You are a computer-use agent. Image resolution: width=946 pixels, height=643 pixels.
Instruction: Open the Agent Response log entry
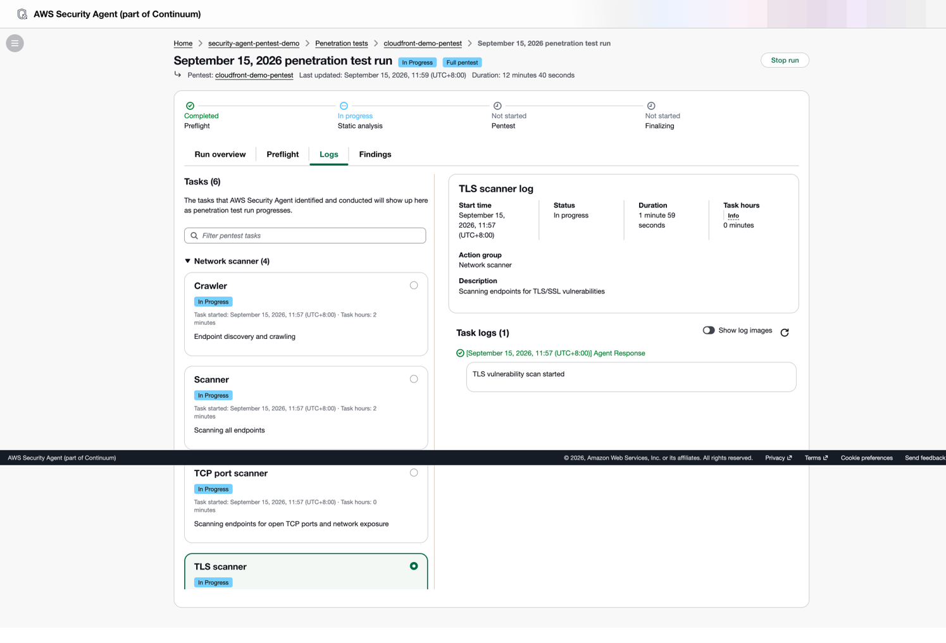[x=556, y=353]
